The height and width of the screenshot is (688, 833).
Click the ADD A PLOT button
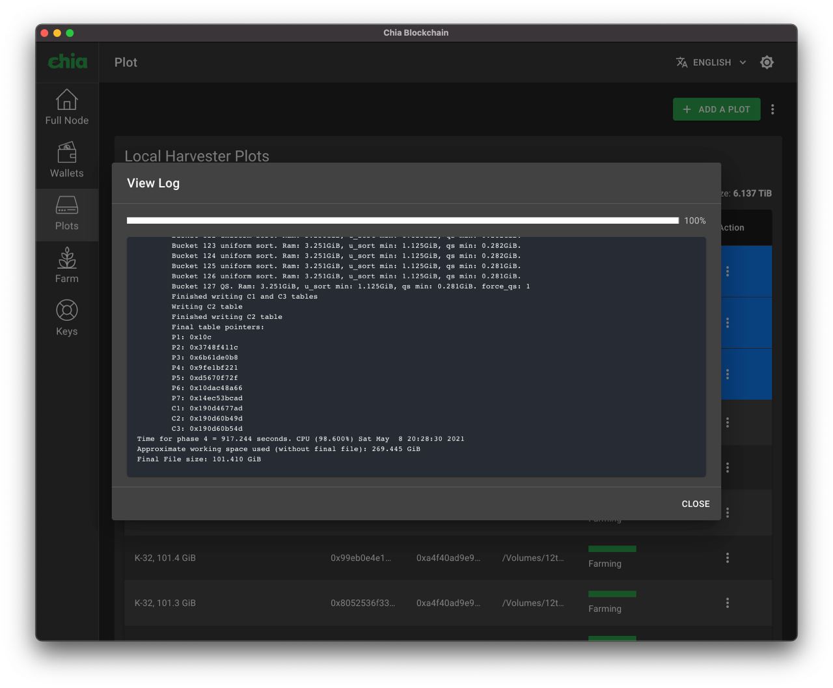click(717, 109)
